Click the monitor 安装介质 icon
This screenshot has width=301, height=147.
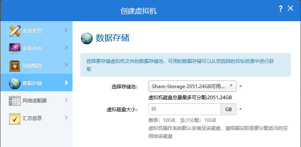coord(15,48)
